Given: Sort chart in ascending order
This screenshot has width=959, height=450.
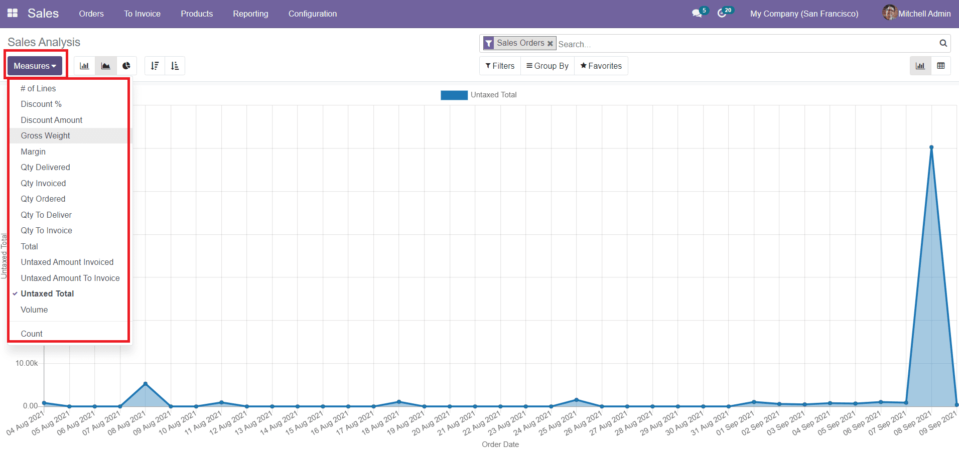Looking at the screenshot, I should [x=175, y=66].
